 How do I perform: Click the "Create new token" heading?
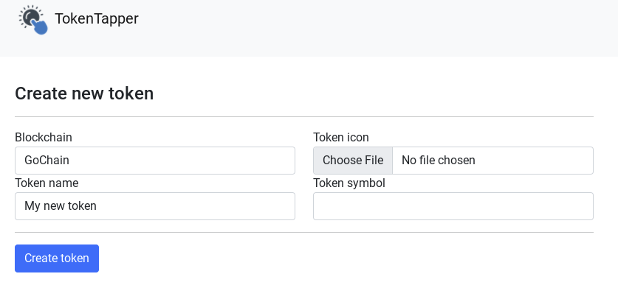pos(84,94)
